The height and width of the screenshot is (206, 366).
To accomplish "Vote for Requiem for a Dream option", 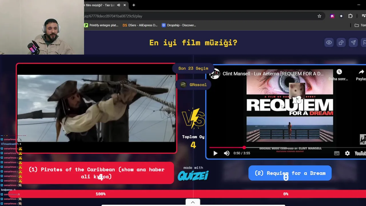I will (290, 173).
